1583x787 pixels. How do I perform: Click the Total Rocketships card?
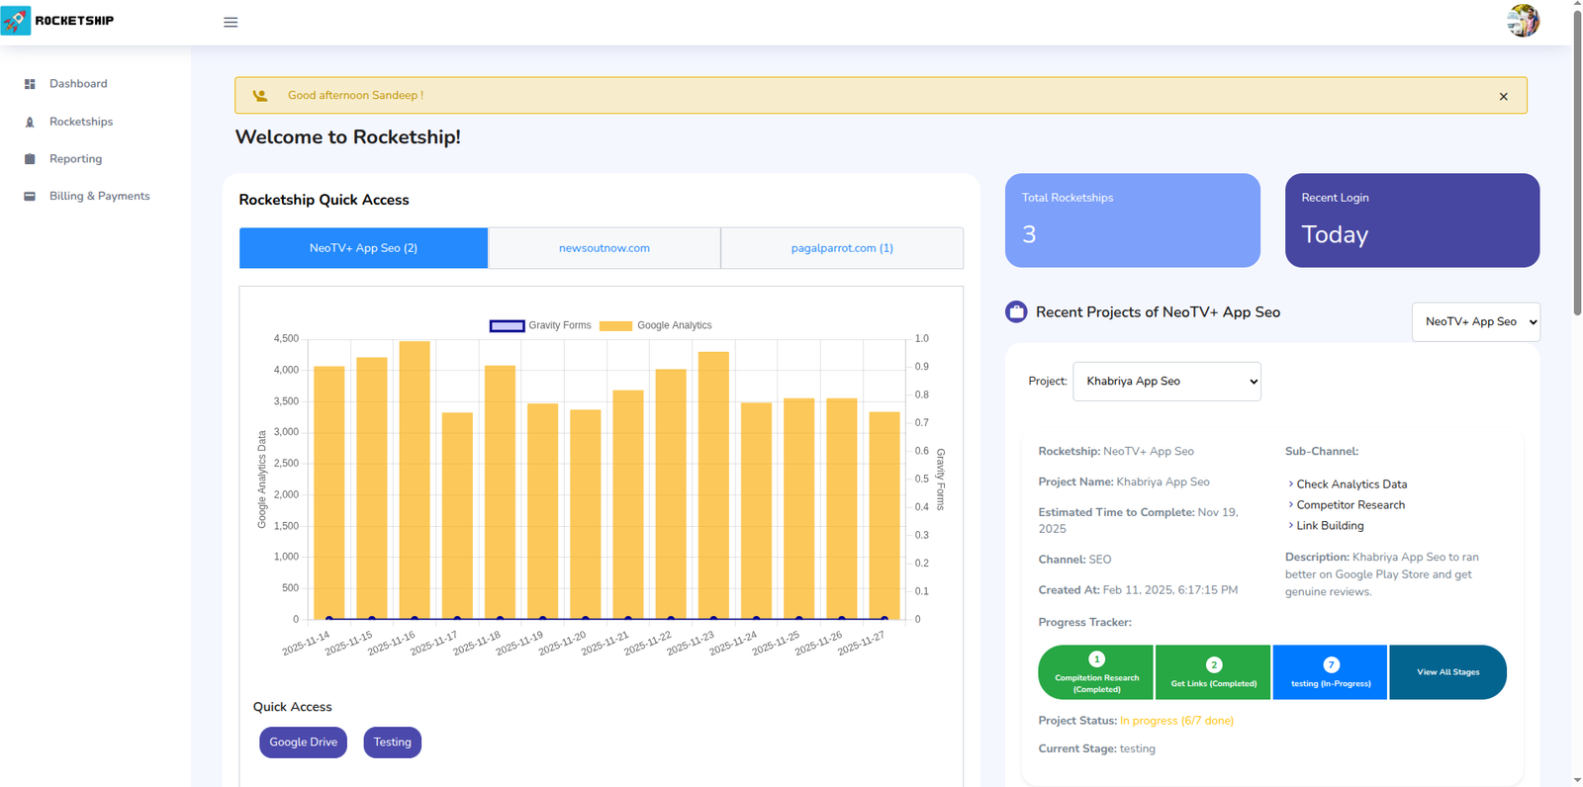pos(1132,220)
